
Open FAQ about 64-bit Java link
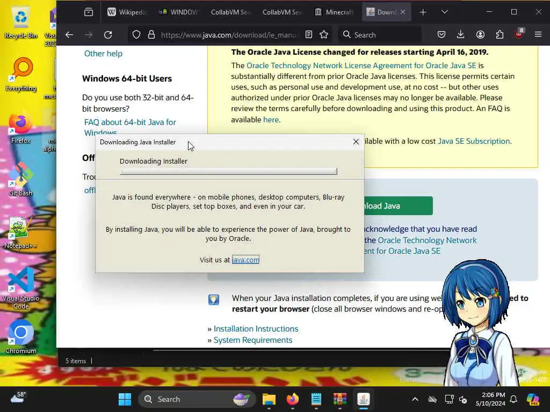click(x=130, y=127)
